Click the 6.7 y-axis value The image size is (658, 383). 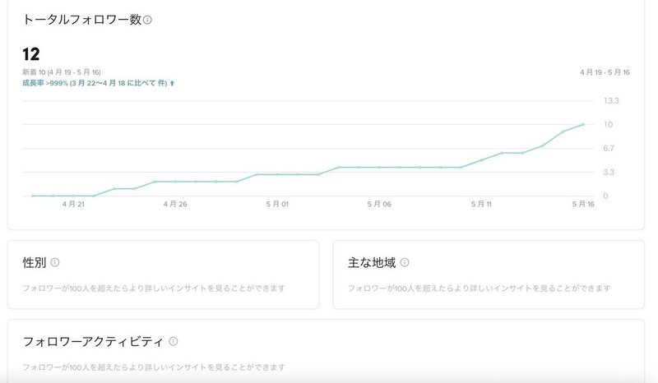pos(609,148)
